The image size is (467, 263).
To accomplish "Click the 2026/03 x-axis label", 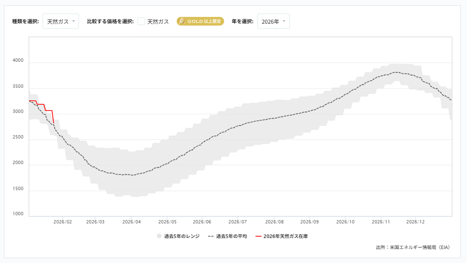I will pyautogui.click(x=95, y=222).
